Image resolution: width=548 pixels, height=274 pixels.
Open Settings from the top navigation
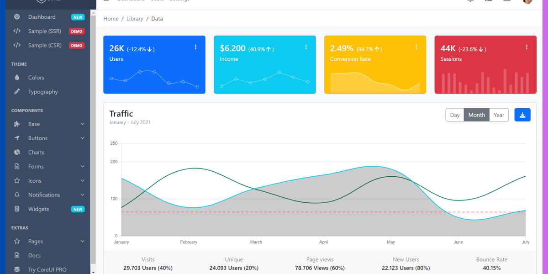(179, 1)
